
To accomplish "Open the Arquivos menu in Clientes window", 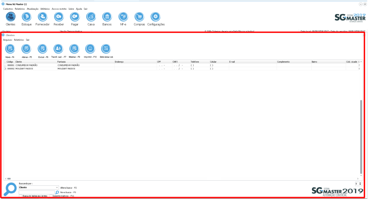I will pyautogui.click(x=8, y=40).
